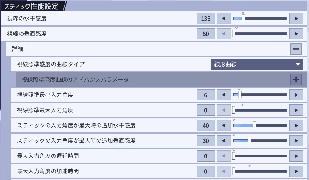Image resolution: width=309 pixels, height=180 pixels.
Task: Collapse the 詳細 section with minus button
Action: (296, 49)
